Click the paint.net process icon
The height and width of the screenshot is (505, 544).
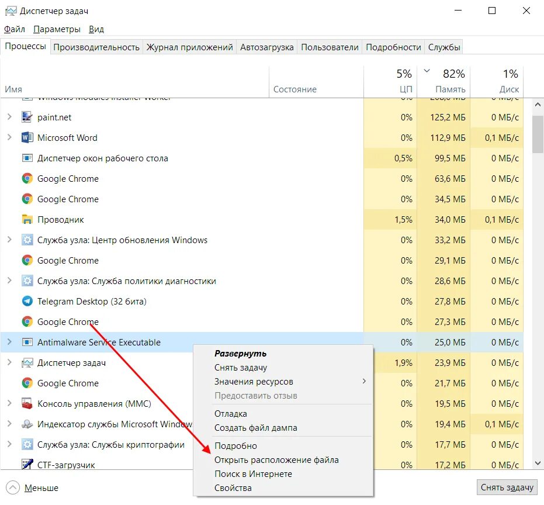click(x=27, y=117)
